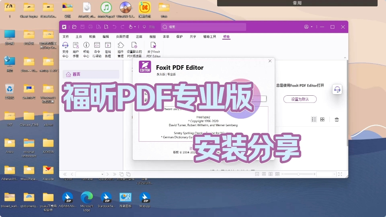The image size is (386, 217).
Task: Create a new blank PDF page icon
Action: coord(106,27)
